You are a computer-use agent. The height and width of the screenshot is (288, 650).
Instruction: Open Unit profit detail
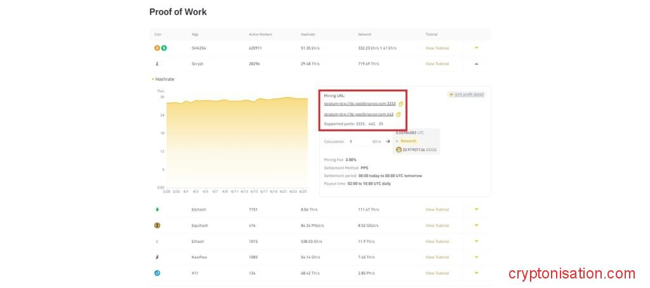pos(466,95)
